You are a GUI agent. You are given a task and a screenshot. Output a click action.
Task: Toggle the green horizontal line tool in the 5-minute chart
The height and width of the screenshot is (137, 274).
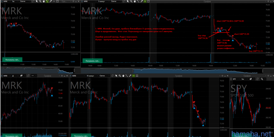pyautogui.click(x=145, y=1)
